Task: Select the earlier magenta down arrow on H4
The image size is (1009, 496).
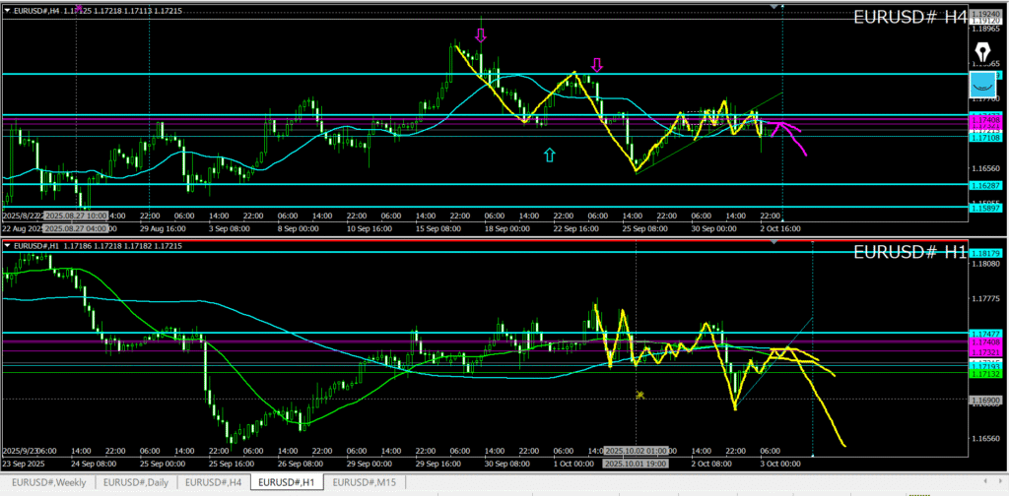Action: [480, 35]
